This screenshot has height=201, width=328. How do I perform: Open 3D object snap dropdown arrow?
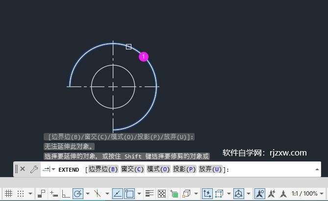[x=196, y=194]
